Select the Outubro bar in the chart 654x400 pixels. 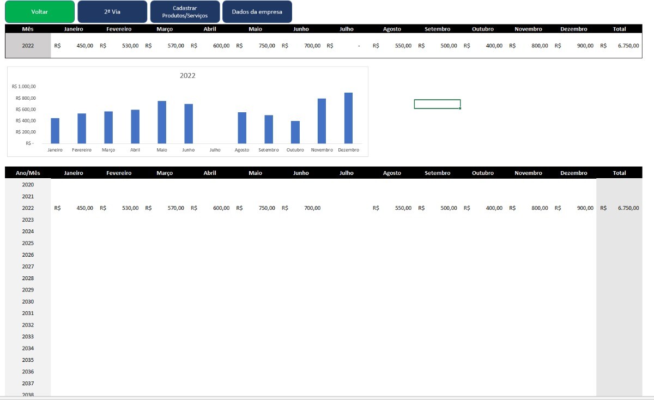(x=295, y=132)
